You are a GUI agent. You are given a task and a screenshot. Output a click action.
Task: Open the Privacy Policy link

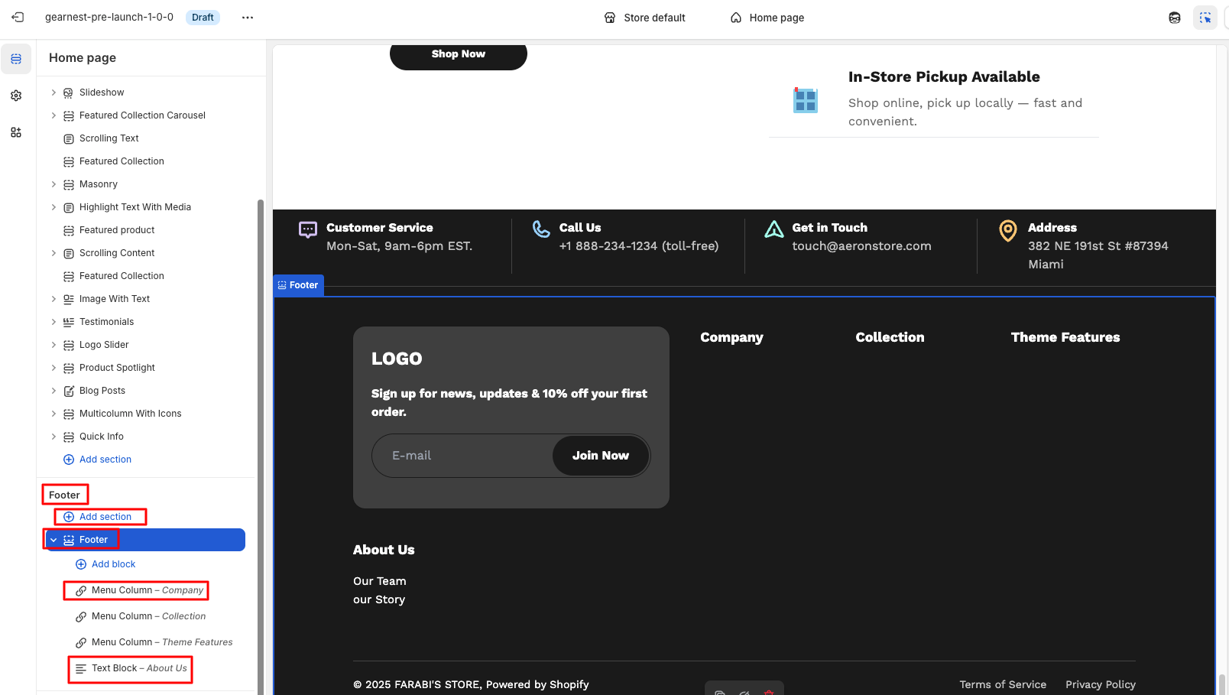coord(1100,684)
